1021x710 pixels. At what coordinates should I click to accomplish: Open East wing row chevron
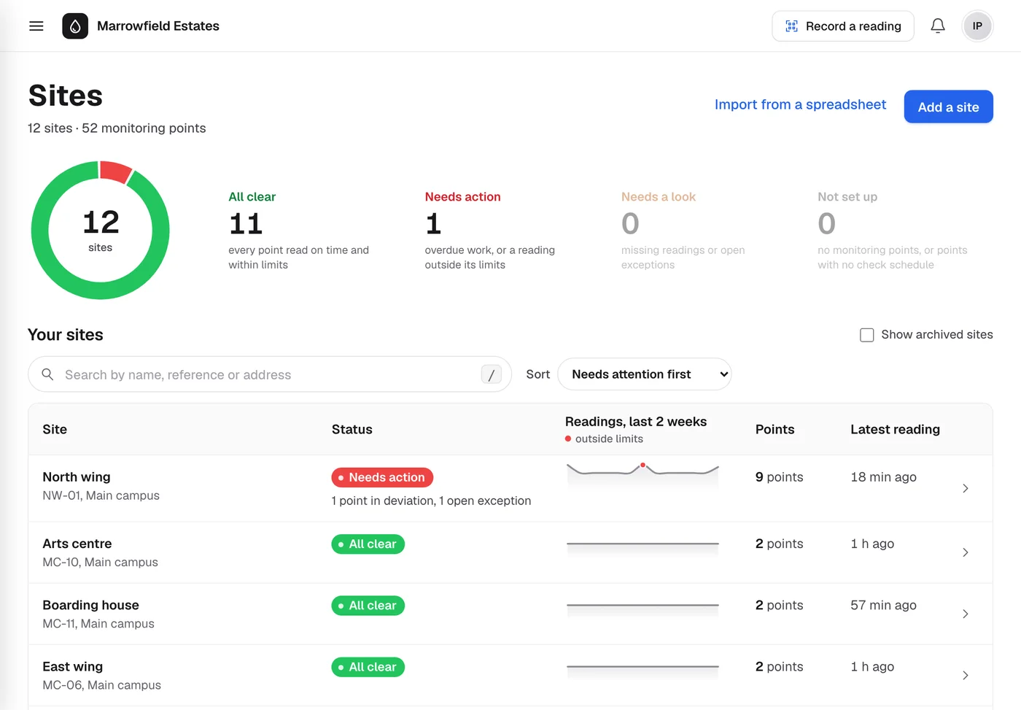(966, 675)
